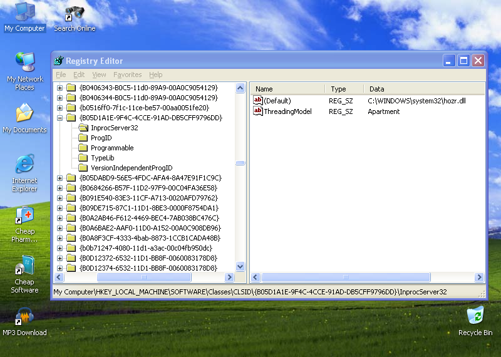This screenshot has height=357, width=501.
Task: Select the ProgID subkey label
Action: 101,138
